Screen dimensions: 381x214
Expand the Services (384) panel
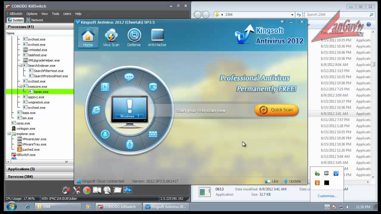point(39,177)
